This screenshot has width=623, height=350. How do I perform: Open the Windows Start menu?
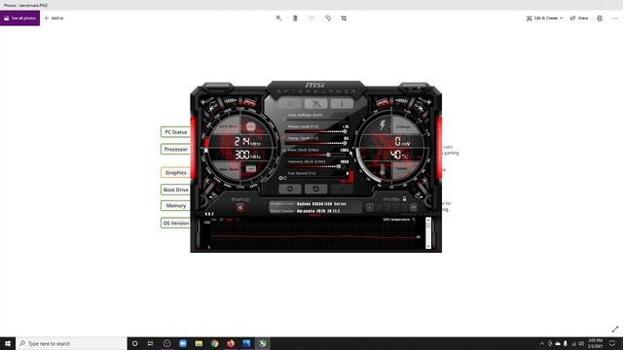pos(8,343)
